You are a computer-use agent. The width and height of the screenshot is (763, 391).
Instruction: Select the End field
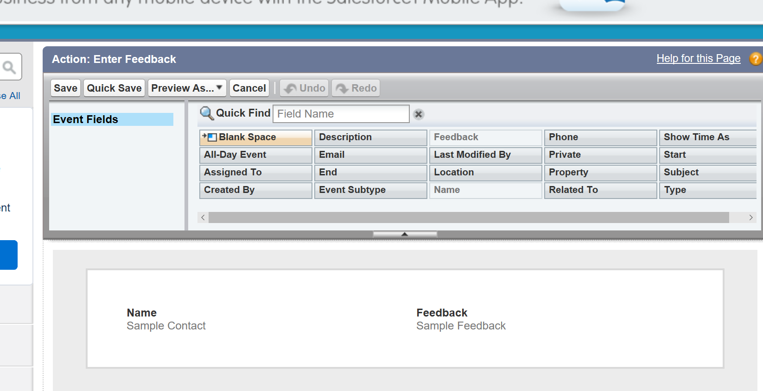(x=371, y=173)
